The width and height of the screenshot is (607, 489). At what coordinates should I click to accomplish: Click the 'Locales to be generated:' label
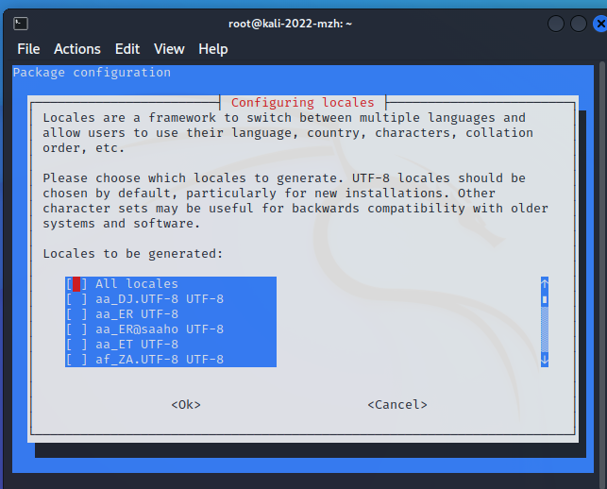point(133,254)
